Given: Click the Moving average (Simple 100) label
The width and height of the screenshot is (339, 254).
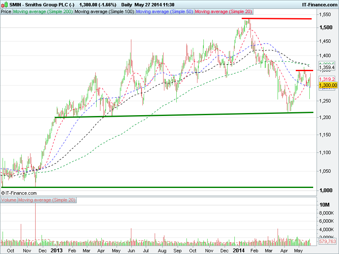Looking at the screenshot, I should click(104, 12).
